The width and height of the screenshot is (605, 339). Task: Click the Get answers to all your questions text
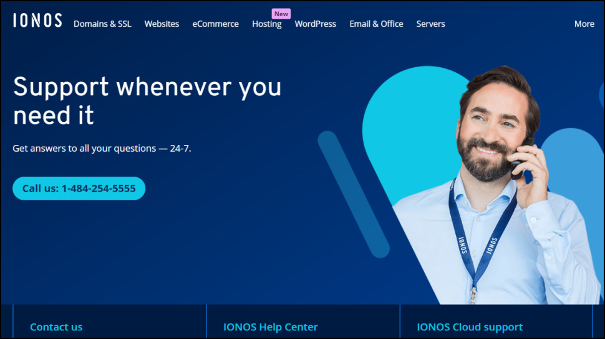click(x=102, y=149)
